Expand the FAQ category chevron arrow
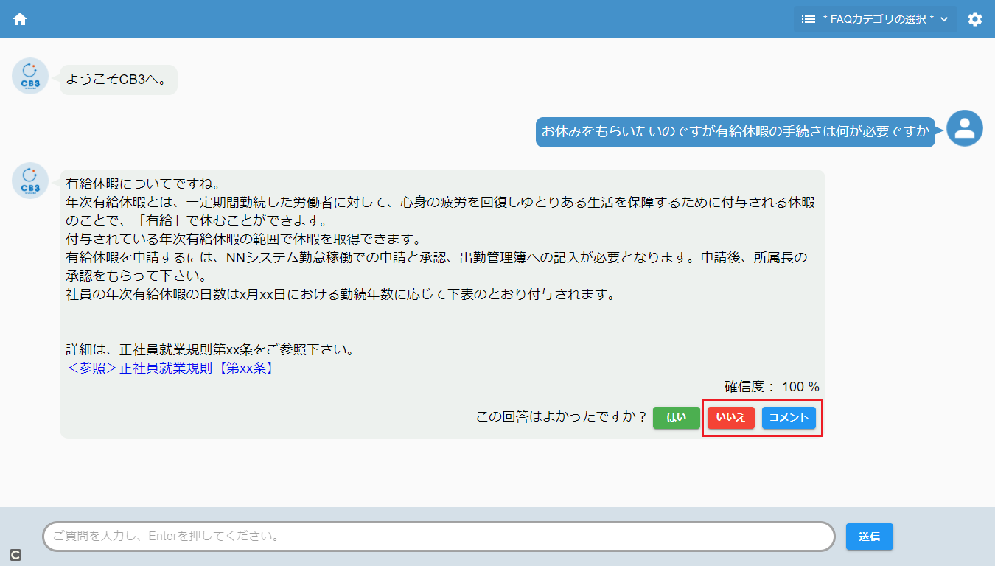Screen dimensions: 995x566 coord(944,19)
